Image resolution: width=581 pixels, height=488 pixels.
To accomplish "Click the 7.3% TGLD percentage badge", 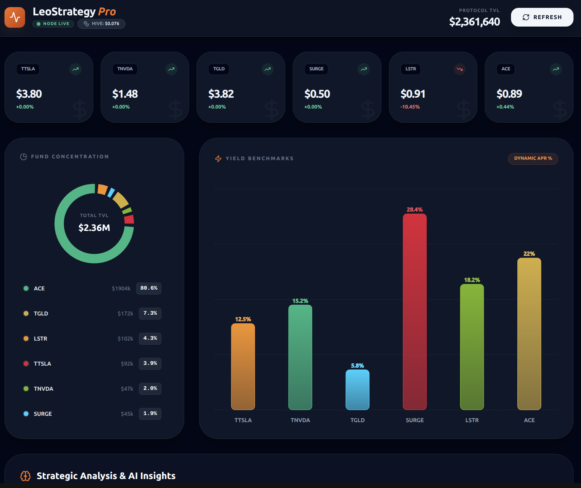I will tap(150, 313).
